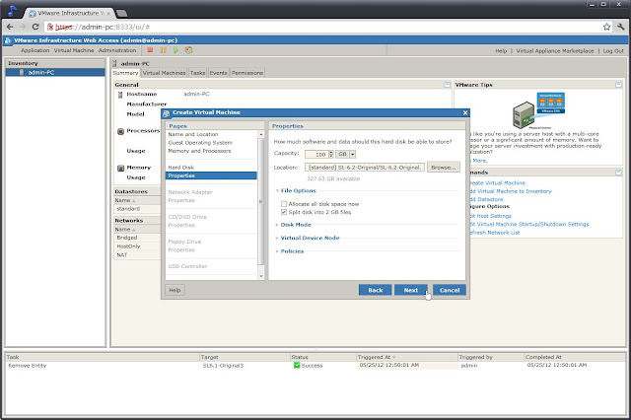
Task: Click the Capacity value stepper arrows
Action: click(331, 154)
